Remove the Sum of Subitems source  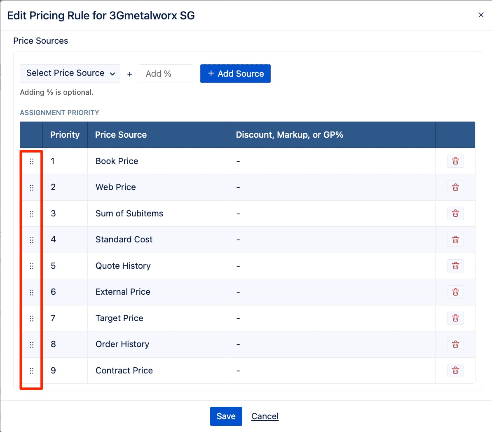click(455, 214)
